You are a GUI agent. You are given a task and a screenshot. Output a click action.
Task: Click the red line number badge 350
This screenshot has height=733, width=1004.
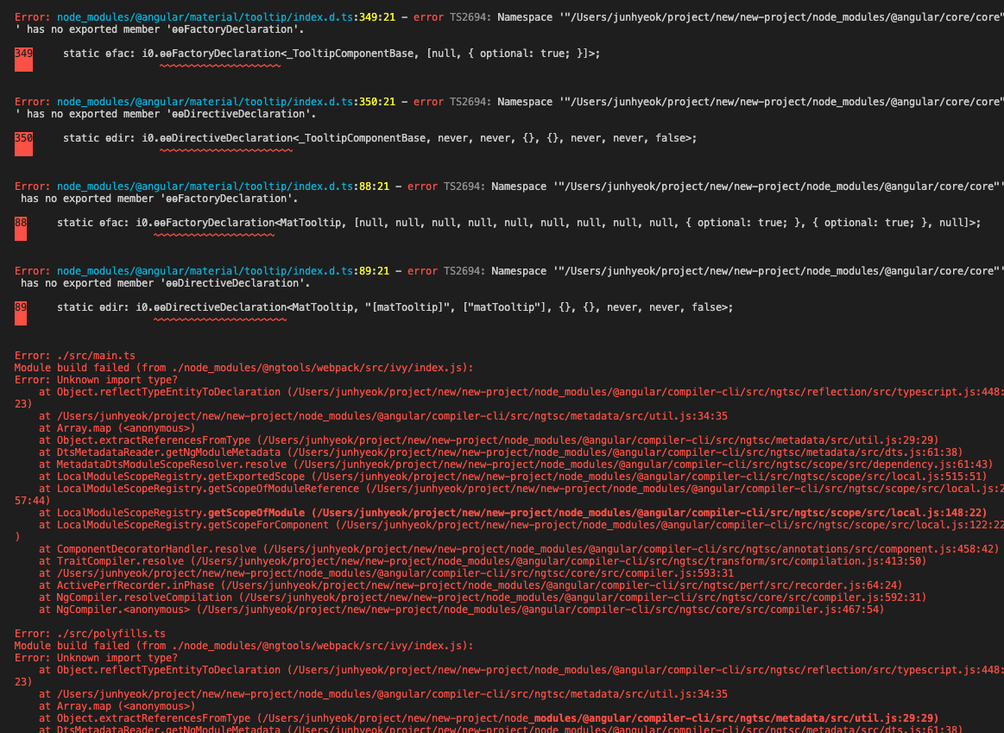click(x=23, y=144)
